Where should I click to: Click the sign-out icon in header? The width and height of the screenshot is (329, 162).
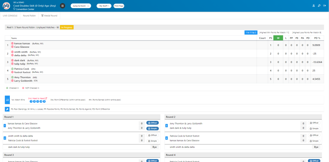[325, 6]
